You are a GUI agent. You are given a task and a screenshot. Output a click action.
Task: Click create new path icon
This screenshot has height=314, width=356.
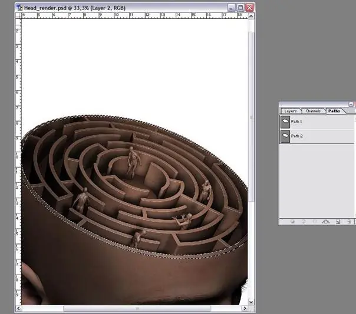point(338,222)
